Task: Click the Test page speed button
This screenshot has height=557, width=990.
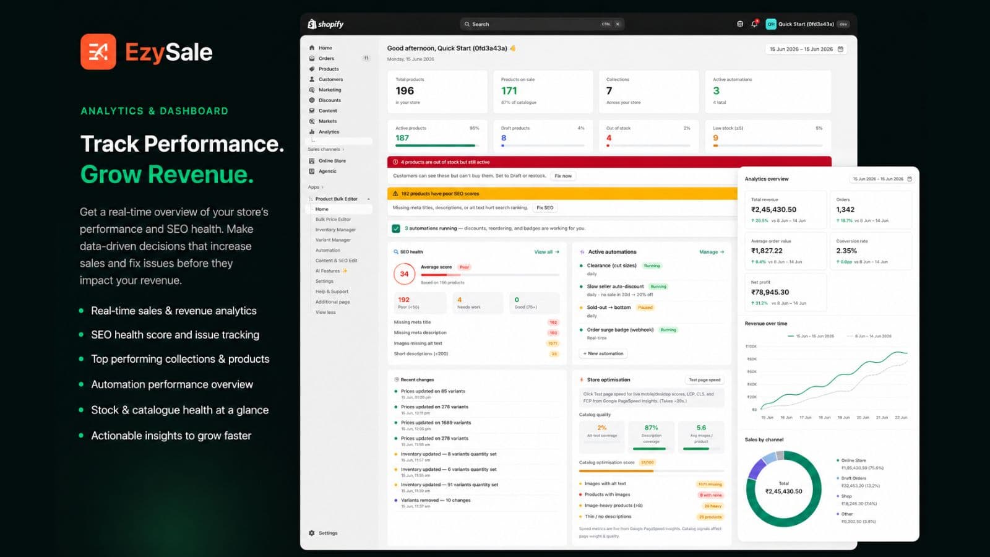Action: [x=705, y=379]
